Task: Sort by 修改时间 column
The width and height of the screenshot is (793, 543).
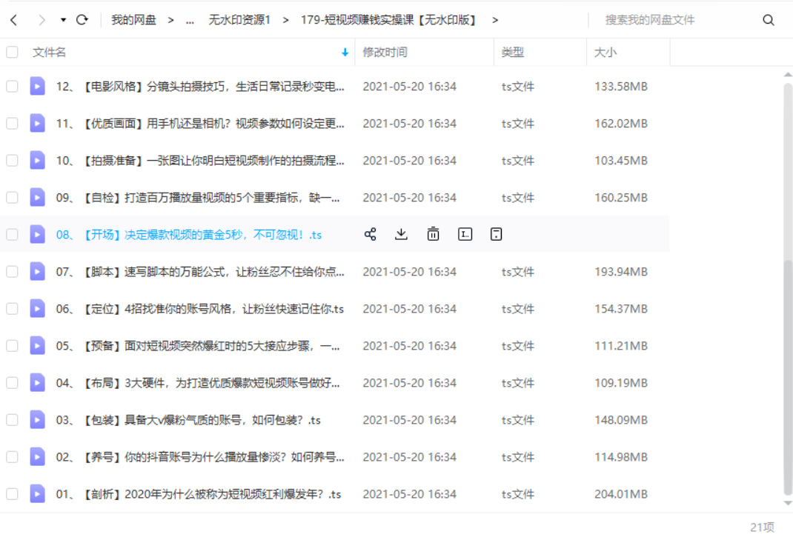Action: [x=385, y=52]
